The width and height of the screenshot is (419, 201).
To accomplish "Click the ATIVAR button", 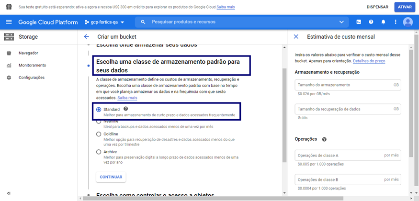I will coord(405,7).
